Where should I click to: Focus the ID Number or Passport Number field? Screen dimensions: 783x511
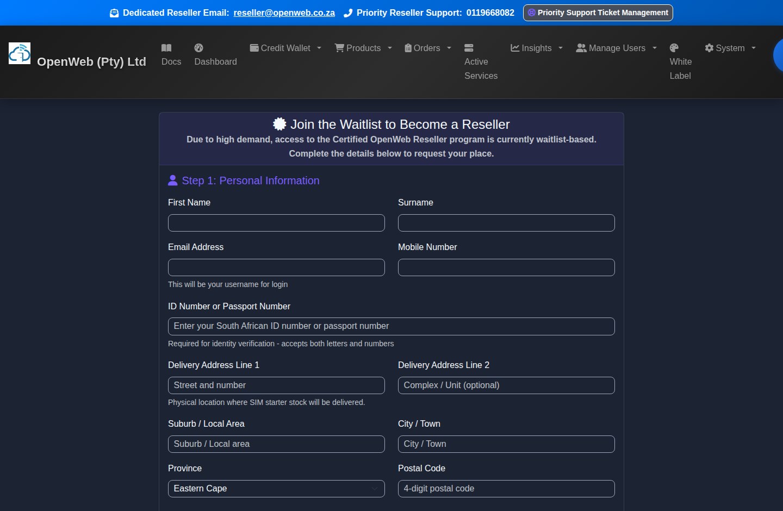click(391, 326)
